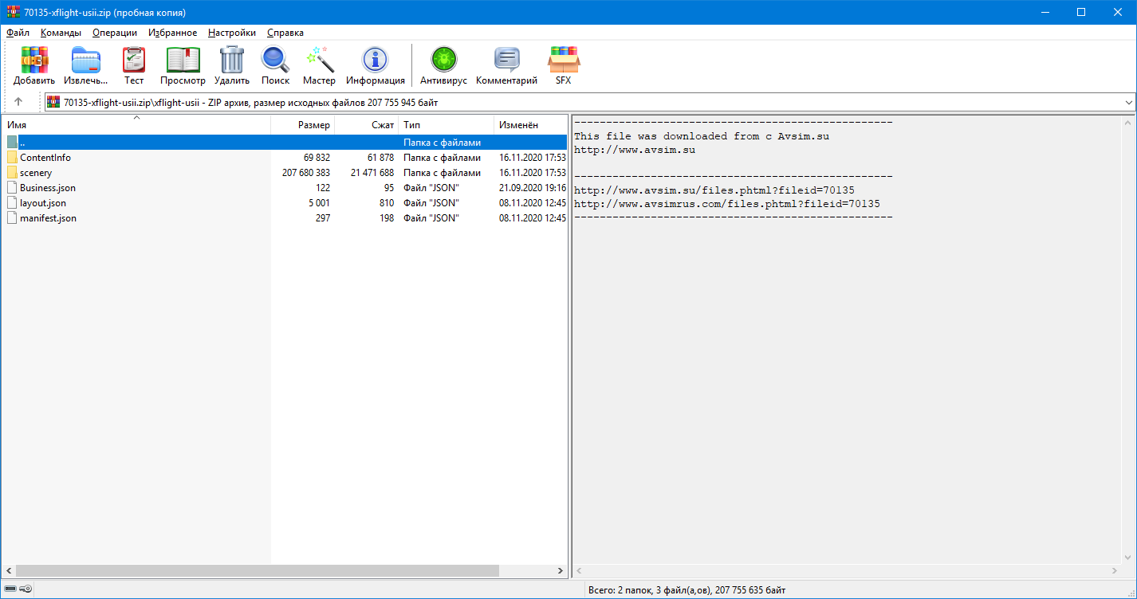This screenshot has height=599, width=1137.
Task: Go up one folder level arrow
Action: [18, 102]
